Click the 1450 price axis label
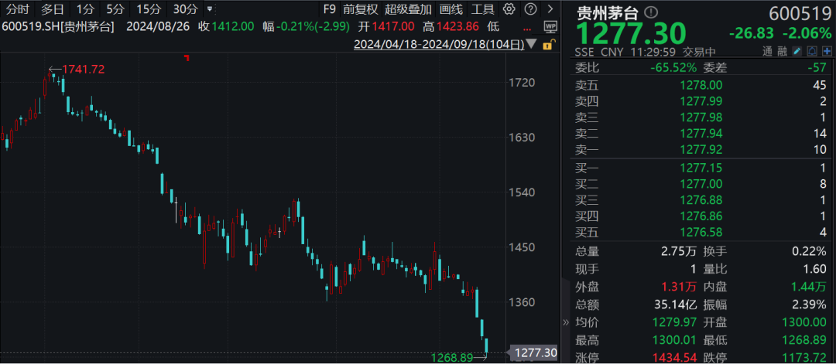The height and width of the screenshot is (364, 836). coord(522,247)
